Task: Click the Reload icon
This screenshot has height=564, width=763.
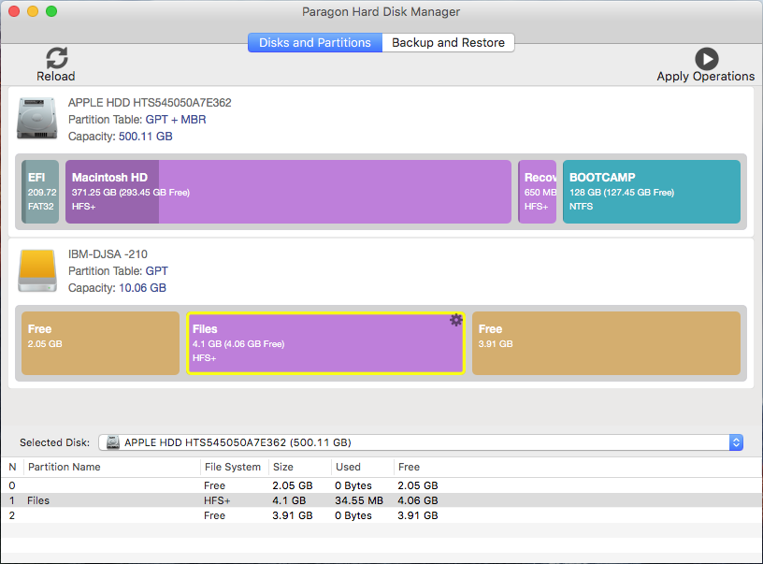Action: pyautogui.click(x=57, y=58)
